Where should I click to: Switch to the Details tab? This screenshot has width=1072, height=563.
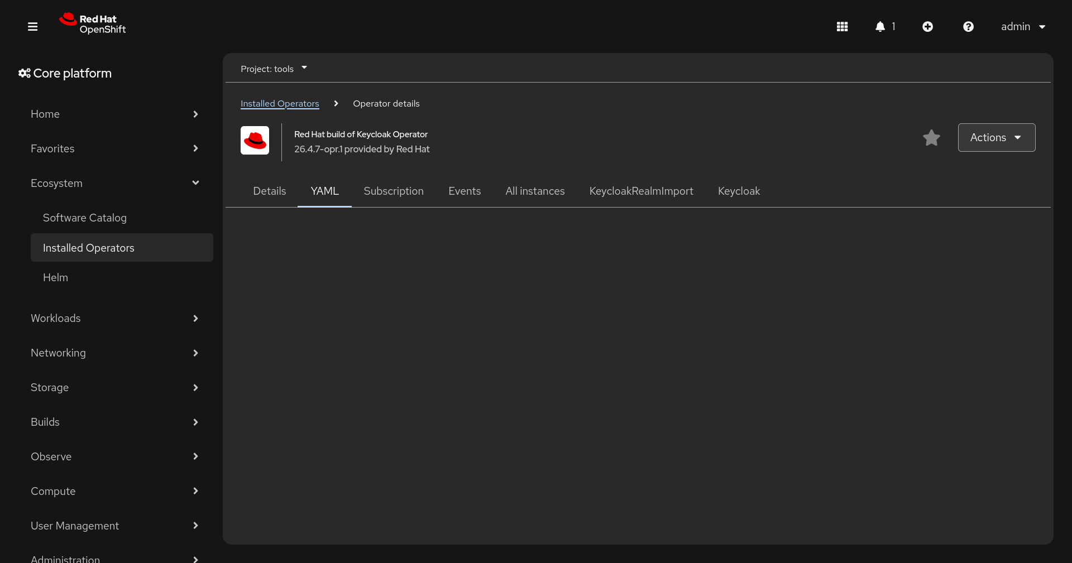pos(270,191)
